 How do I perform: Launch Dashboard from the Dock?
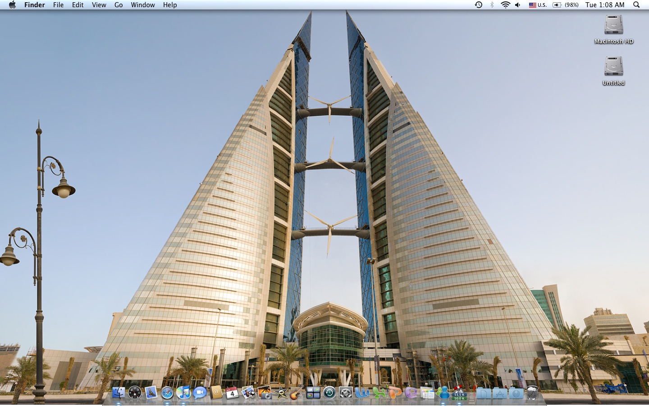(135, 393)
